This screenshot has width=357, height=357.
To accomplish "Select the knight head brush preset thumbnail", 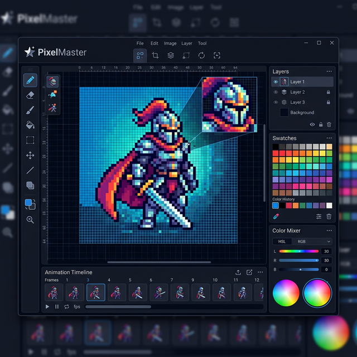I will point(52,82).
